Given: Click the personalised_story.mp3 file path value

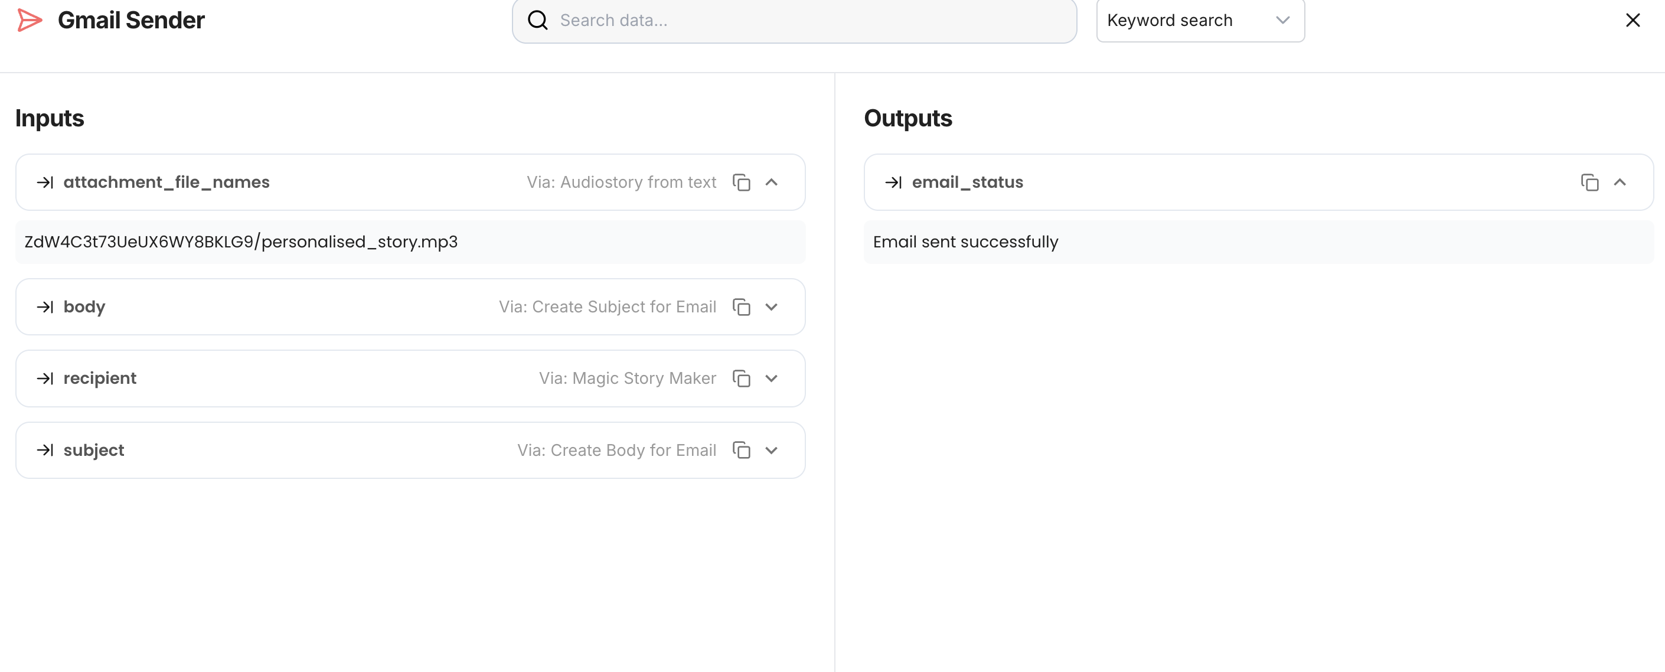Looking at the screenshot, I should [x=241, y=242].
